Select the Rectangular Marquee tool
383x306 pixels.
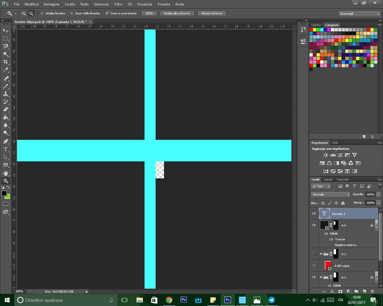point(6,39)
